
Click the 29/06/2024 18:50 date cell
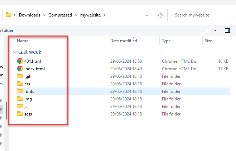click(x=126, y=61)
